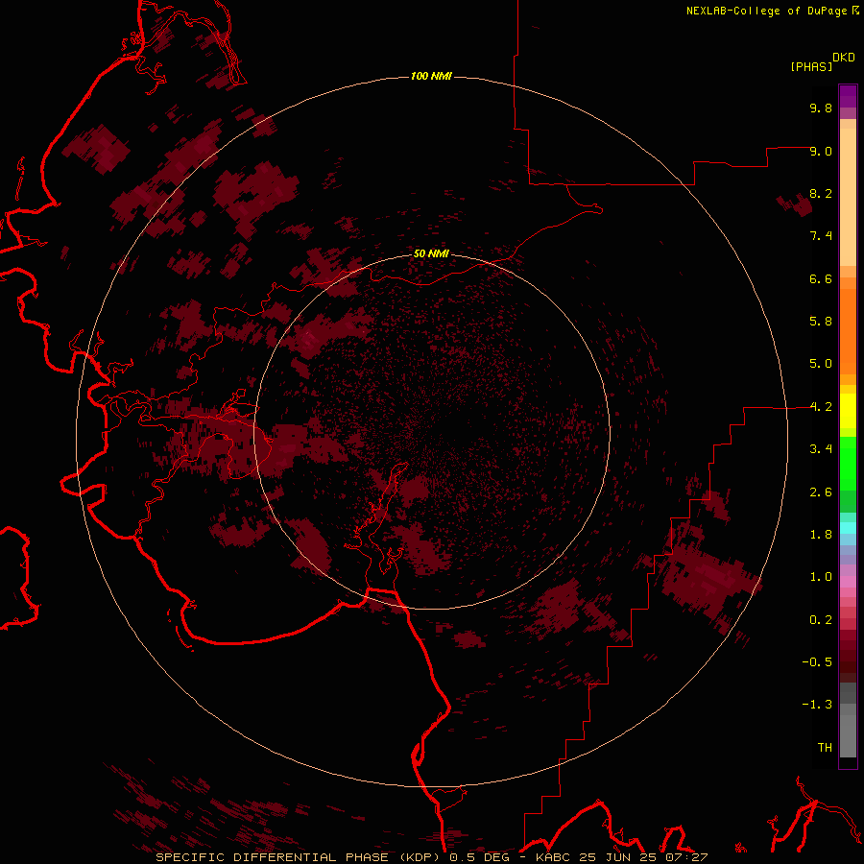Pick the peach band of the color scale
The image size is (864, 864).
(x=848, y=197)
